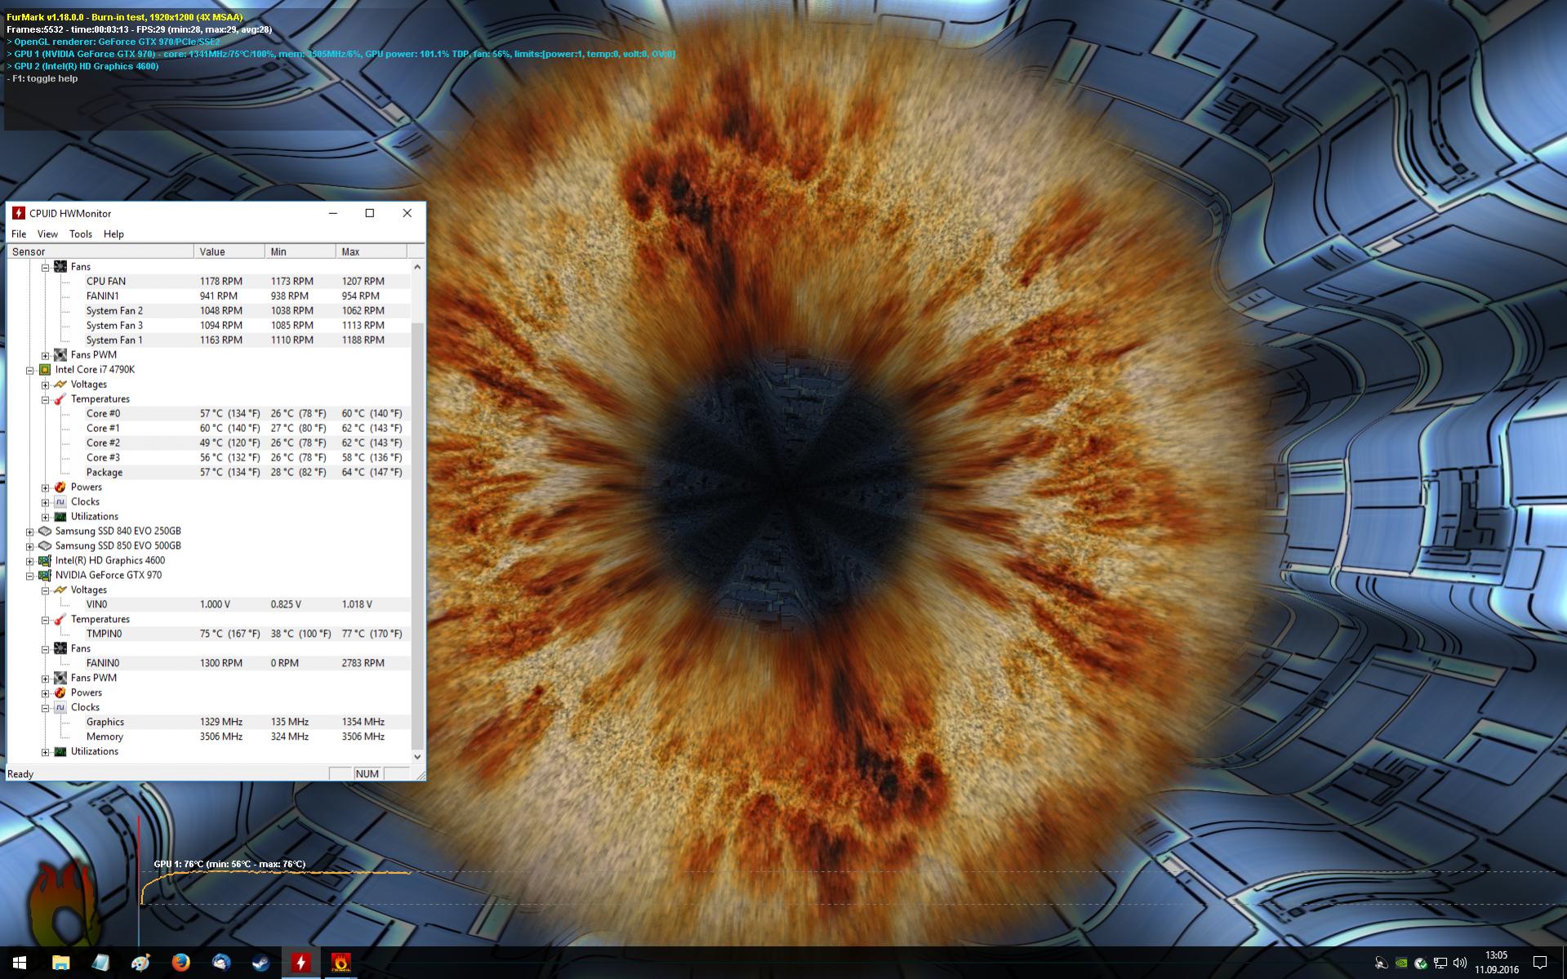
Task: Collapse the GTX 970 Clocks node
Action: tap(46, 708)
